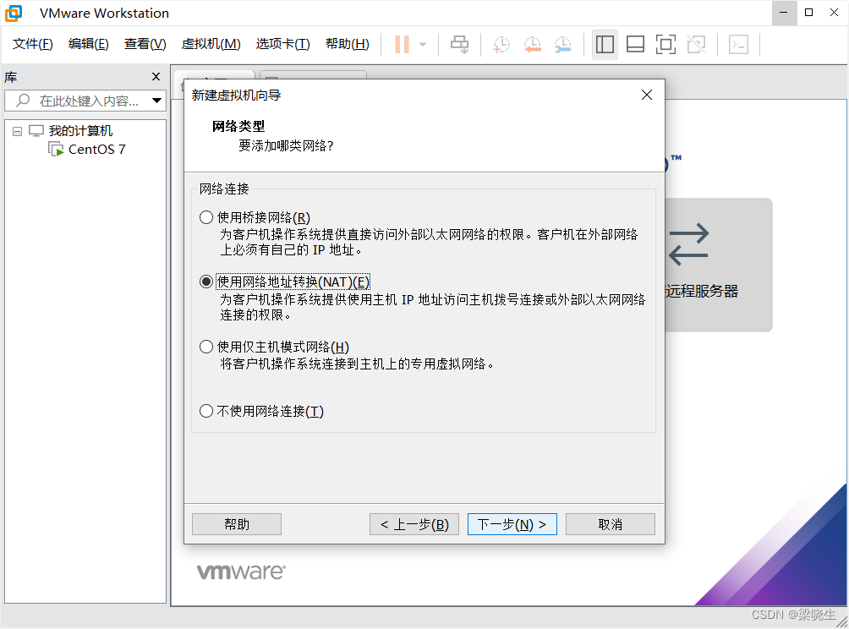Select 我的计算机 in the library tree
This screenshot has width=849, height=629.
(80, 131)
